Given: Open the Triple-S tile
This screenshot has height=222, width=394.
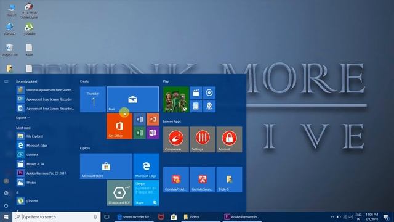Looking at the screenshot, I should (229, 179).
